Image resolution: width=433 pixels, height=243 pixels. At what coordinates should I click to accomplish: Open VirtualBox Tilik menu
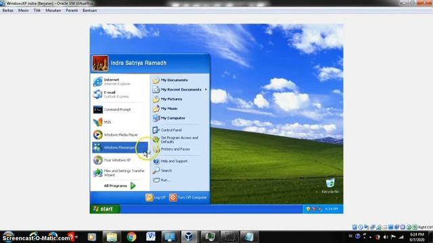click(x=37, y=11)
